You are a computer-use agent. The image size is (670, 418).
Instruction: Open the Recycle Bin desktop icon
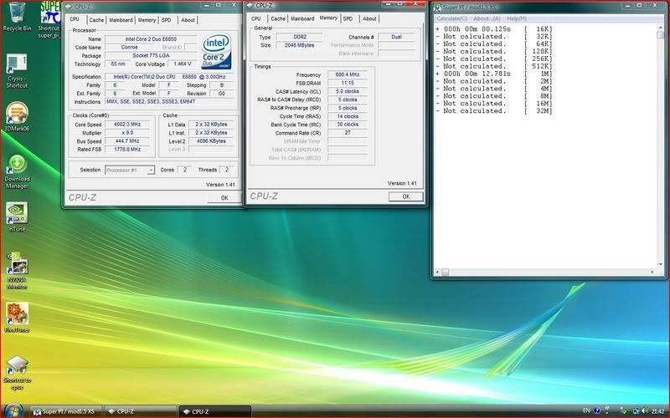17,17
